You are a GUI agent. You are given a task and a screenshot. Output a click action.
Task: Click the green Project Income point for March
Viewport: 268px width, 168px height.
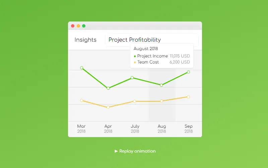pos(82,68)
